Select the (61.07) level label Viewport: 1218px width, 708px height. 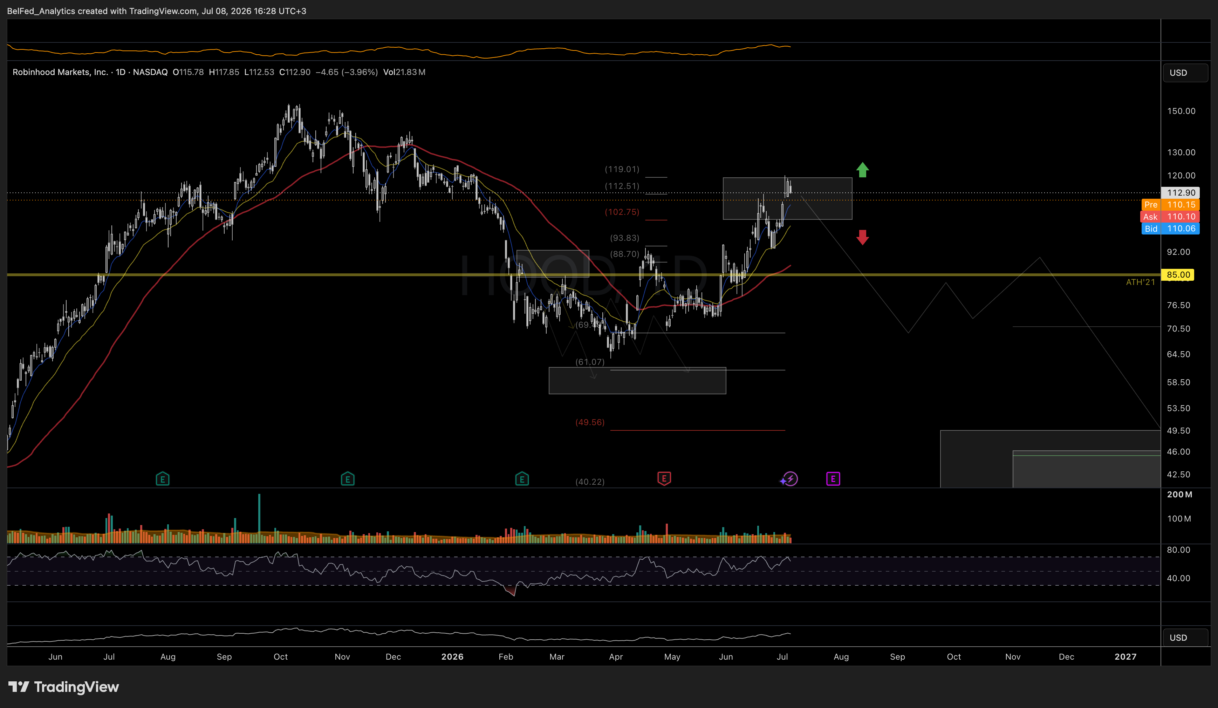click(x=590, y=362)
